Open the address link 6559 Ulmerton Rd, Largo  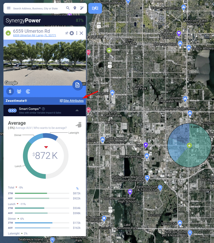pos(35,35)
